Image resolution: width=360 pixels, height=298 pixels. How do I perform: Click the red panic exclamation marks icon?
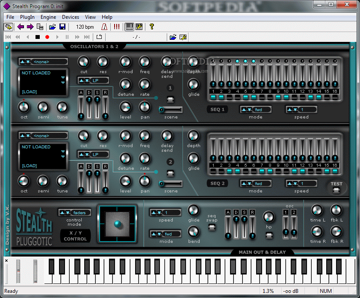click(117, 27)
